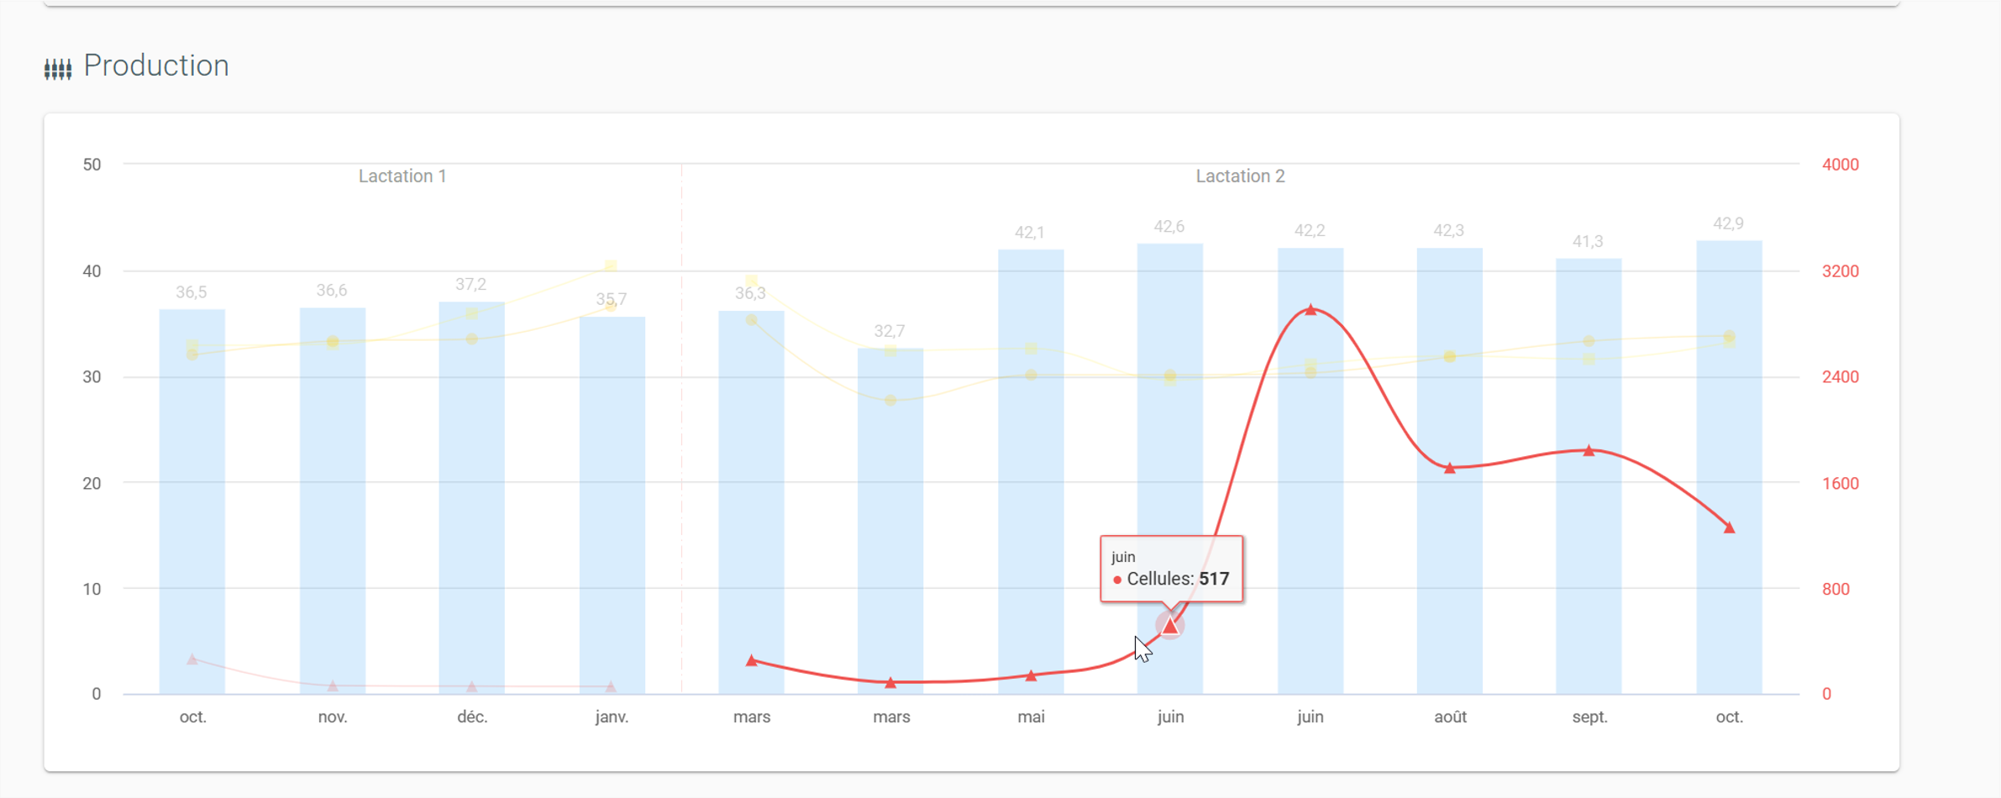This screenshot has width=2001, height=798.
Task: Click the 42,9 bar value label
Action: click(1729, 223)
